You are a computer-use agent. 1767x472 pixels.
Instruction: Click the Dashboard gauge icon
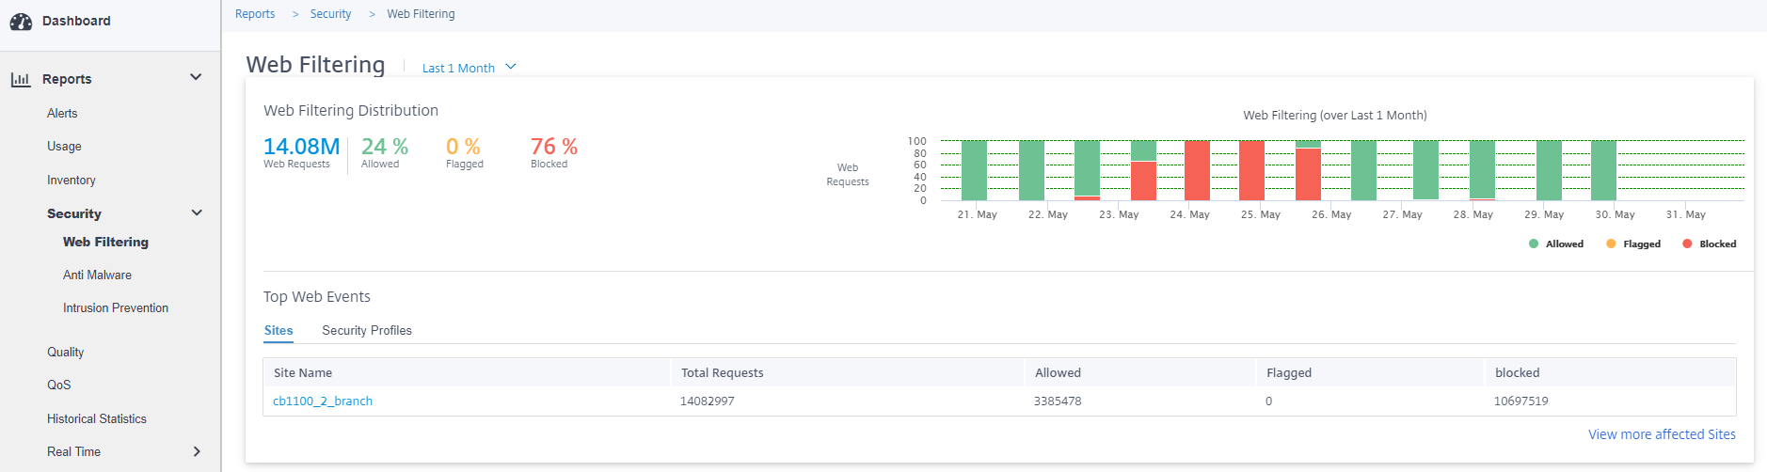(x=21, y=22)
